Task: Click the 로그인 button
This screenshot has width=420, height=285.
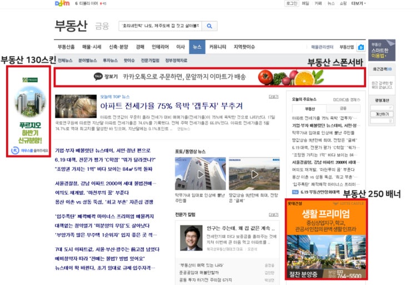Action: click(291, 3)
